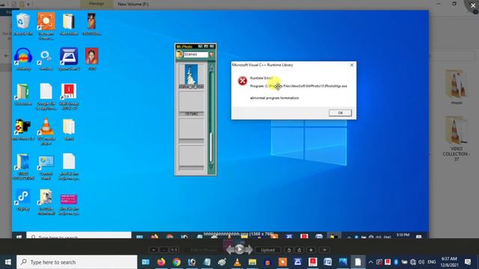Click the Upload button in the viewer toolbar
Image resolution: width=479 pixels, height=269 pixels.
[x=268, y=250]
